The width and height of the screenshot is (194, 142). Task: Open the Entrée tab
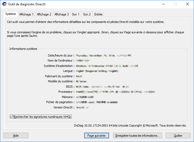[x=98, y=14]
